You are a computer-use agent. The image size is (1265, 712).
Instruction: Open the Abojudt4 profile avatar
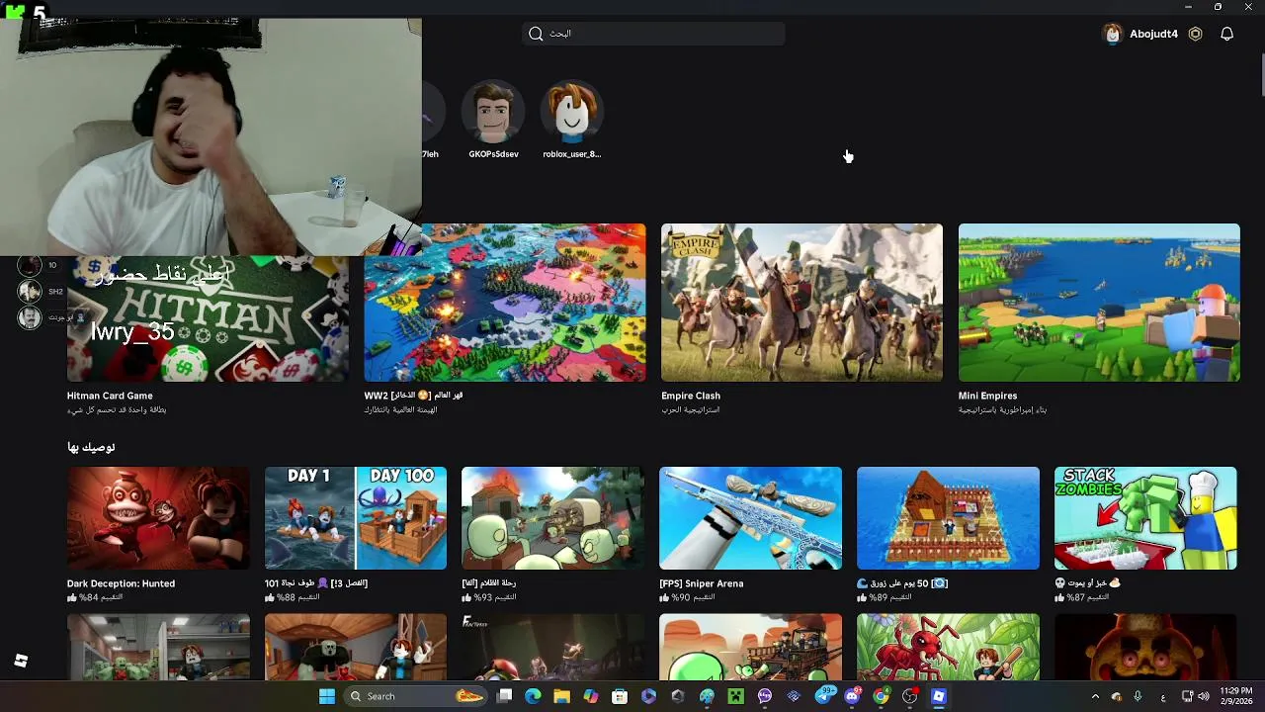pos(1113,34)
